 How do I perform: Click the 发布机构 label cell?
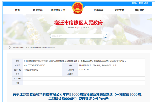pyautogui.click(x=17, y=70)
